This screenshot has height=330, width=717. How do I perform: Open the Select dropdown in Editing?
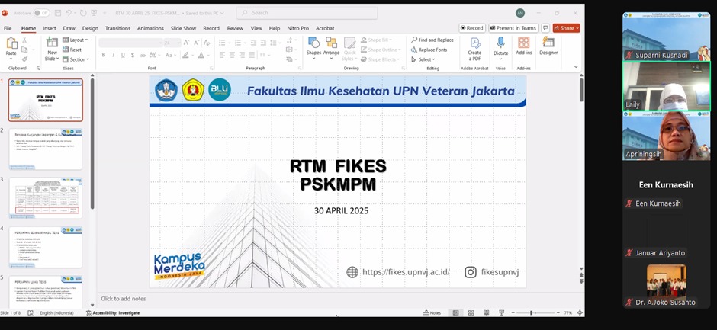[x=425, y=59]
